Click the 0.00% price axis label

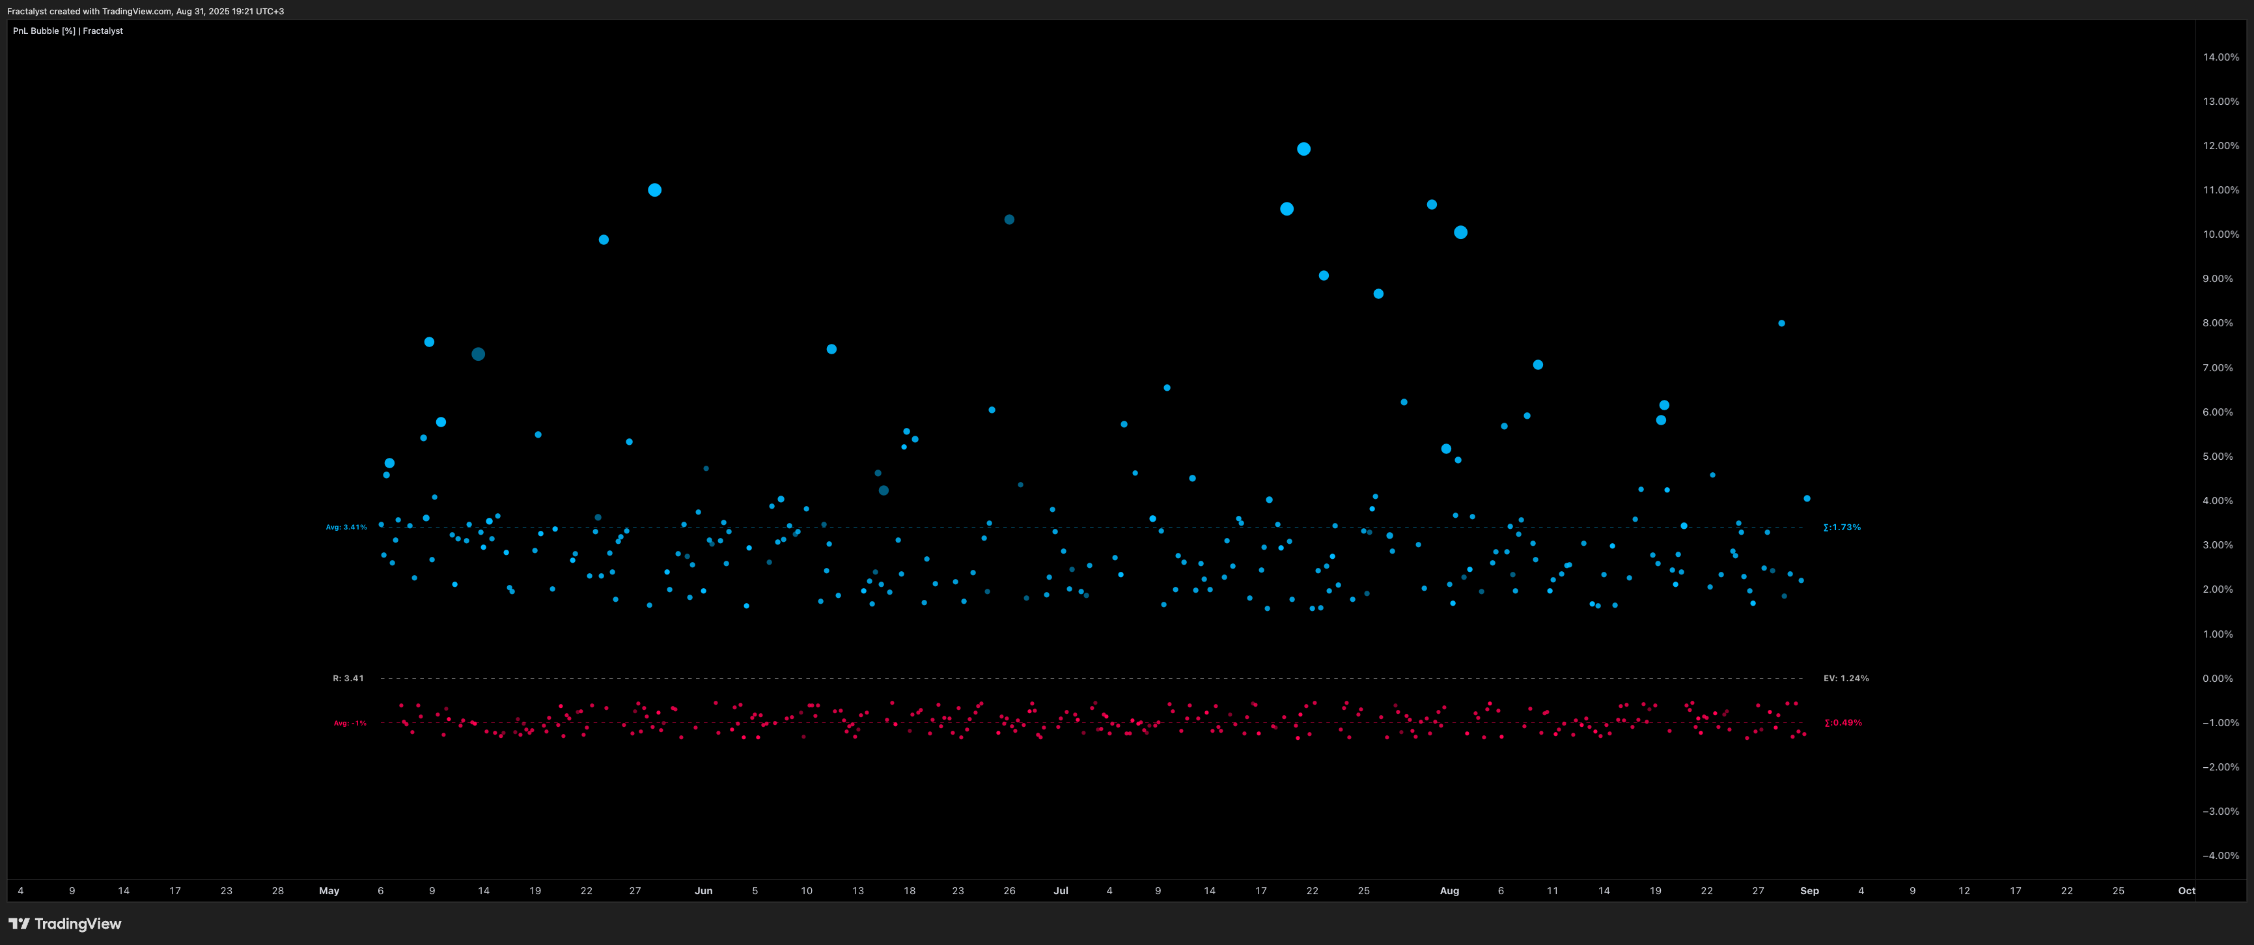point(2218,678)
